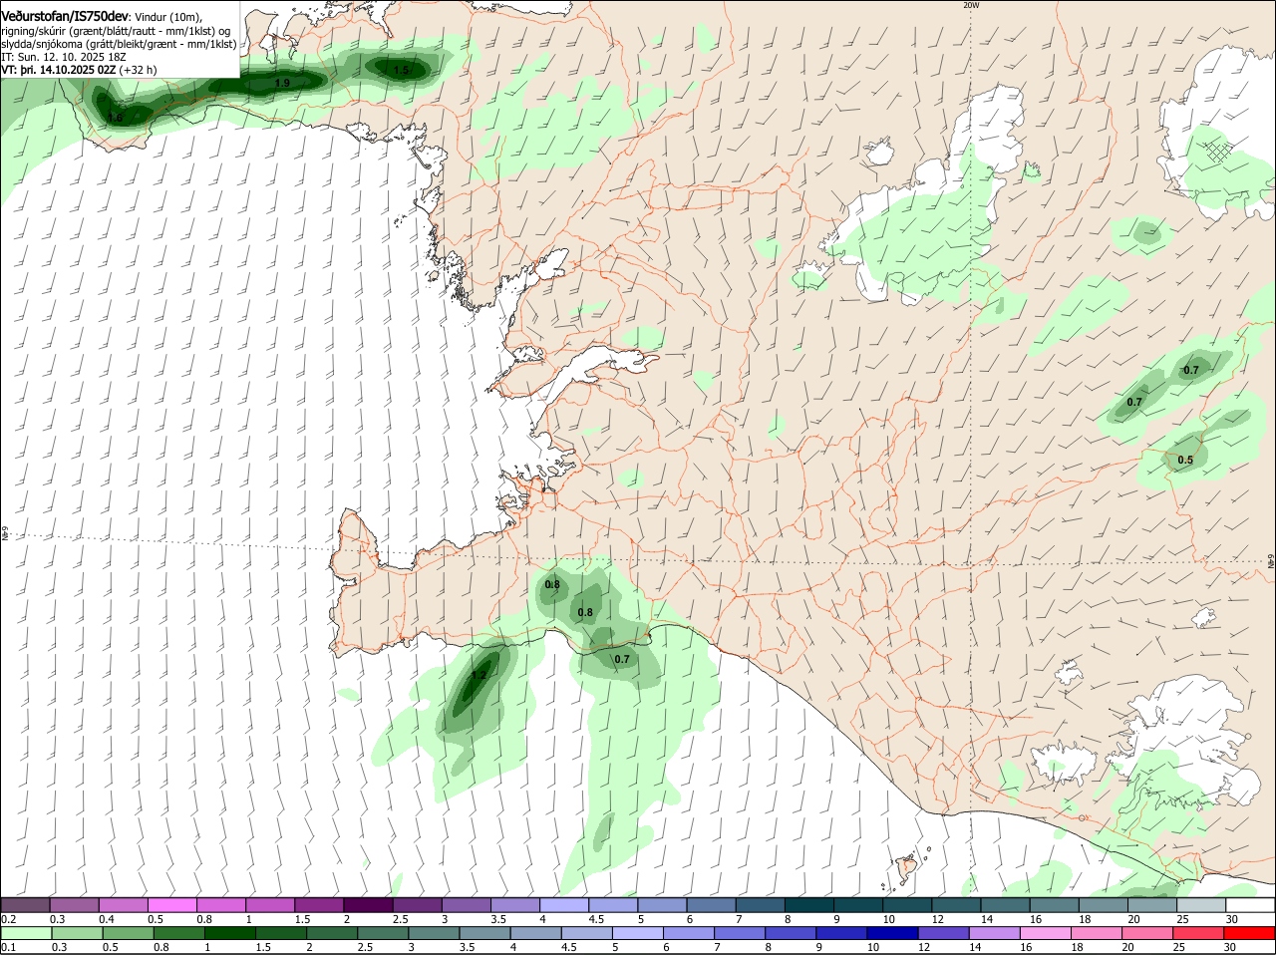Select the 1.6 precipitation value on the map
The height and width of the screenshot is (955, 1276).
pyautogui.click(x=116, y=118)
